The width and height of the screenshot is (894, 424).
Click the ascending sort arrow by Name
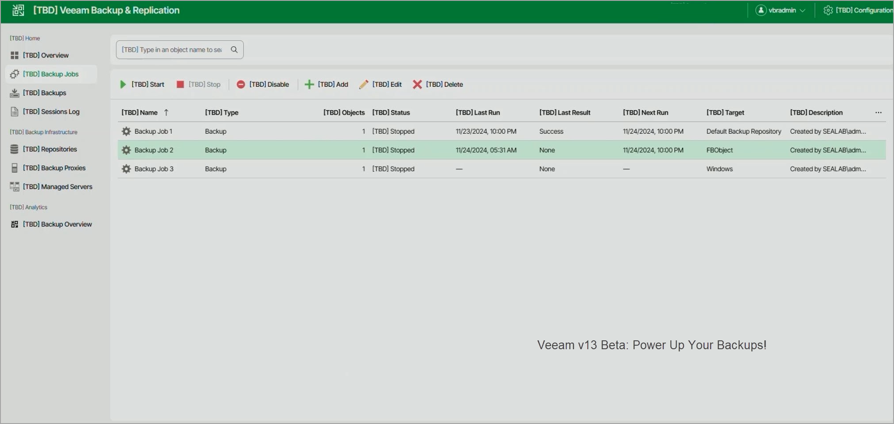point(166,112)
